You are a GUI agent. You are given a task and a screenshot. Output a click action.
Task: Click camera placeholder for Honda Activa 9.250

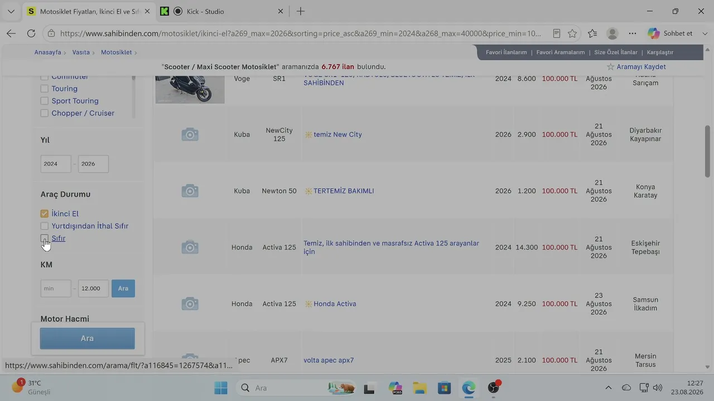(190, 304)
